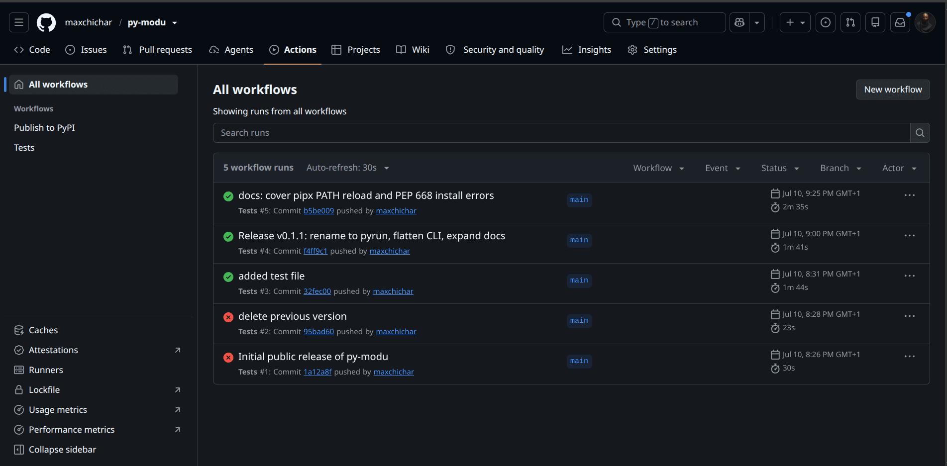Open repositories icon in header
The width and height of the screenshot is (947, 466).
[875, 22]
